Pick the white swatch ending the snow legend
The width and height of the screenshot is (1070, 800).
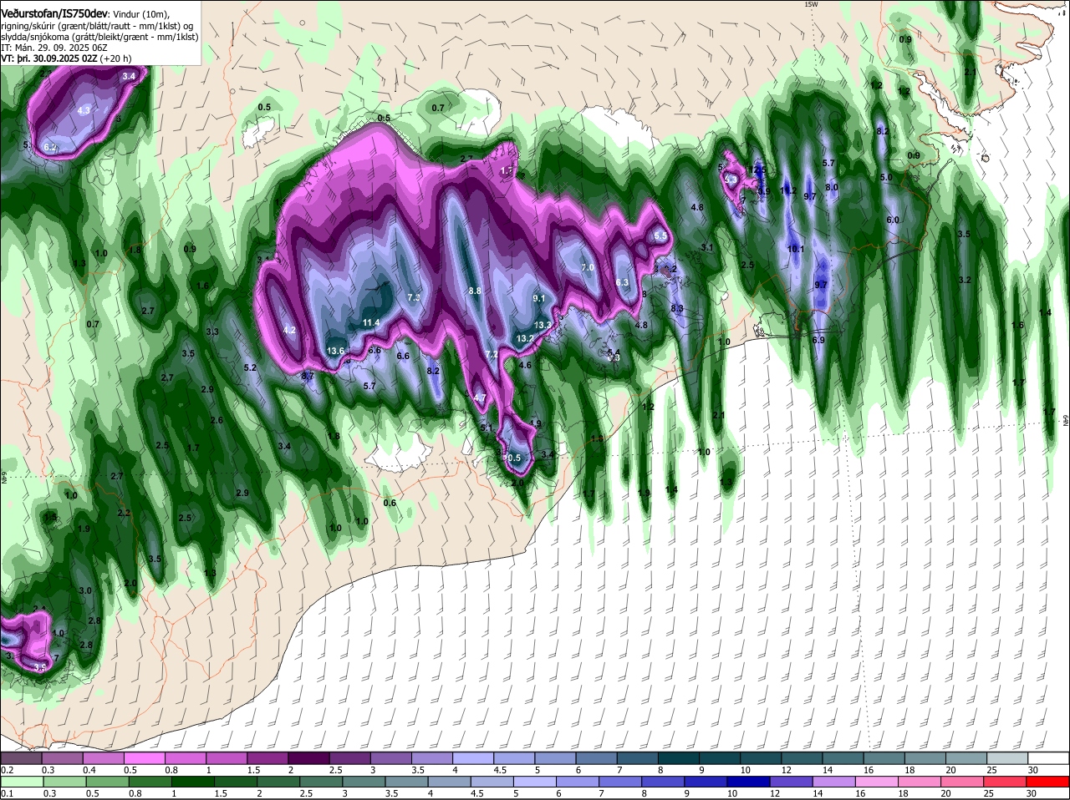pyautogui.click(x=1048, y=757)
